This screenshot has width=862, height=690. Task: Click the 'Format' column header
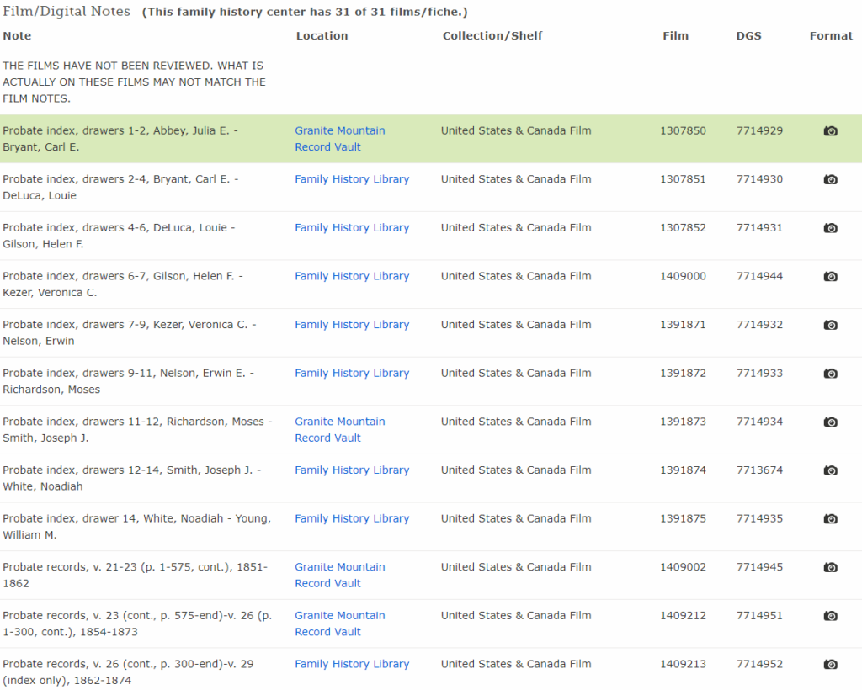click(x=831, y=35)
